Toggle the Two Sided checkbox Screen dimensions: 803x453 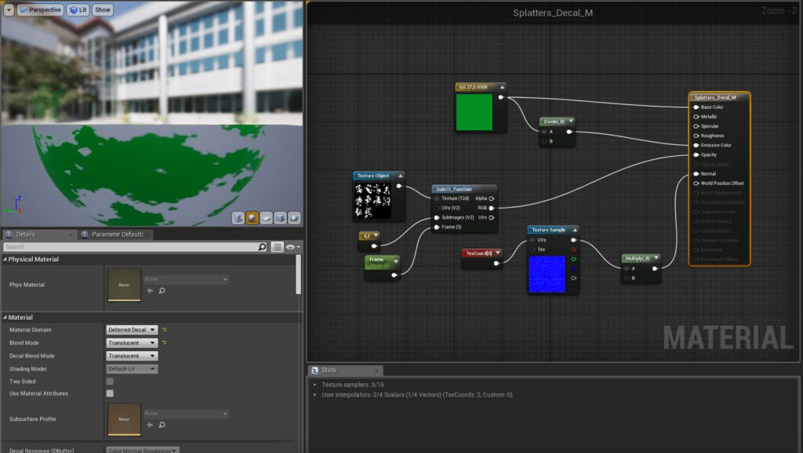[110, 382]
